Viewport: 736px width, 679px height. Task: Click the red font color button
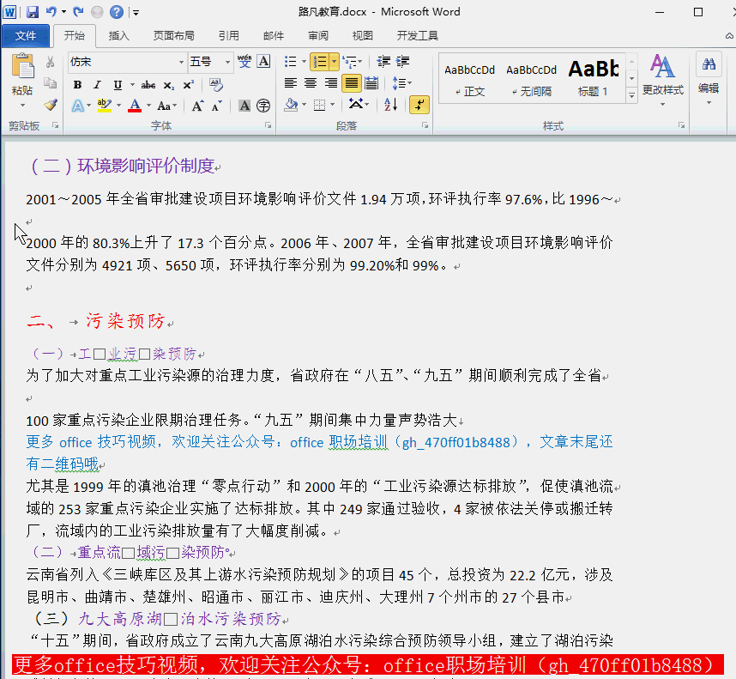click(x=134, y=106)
